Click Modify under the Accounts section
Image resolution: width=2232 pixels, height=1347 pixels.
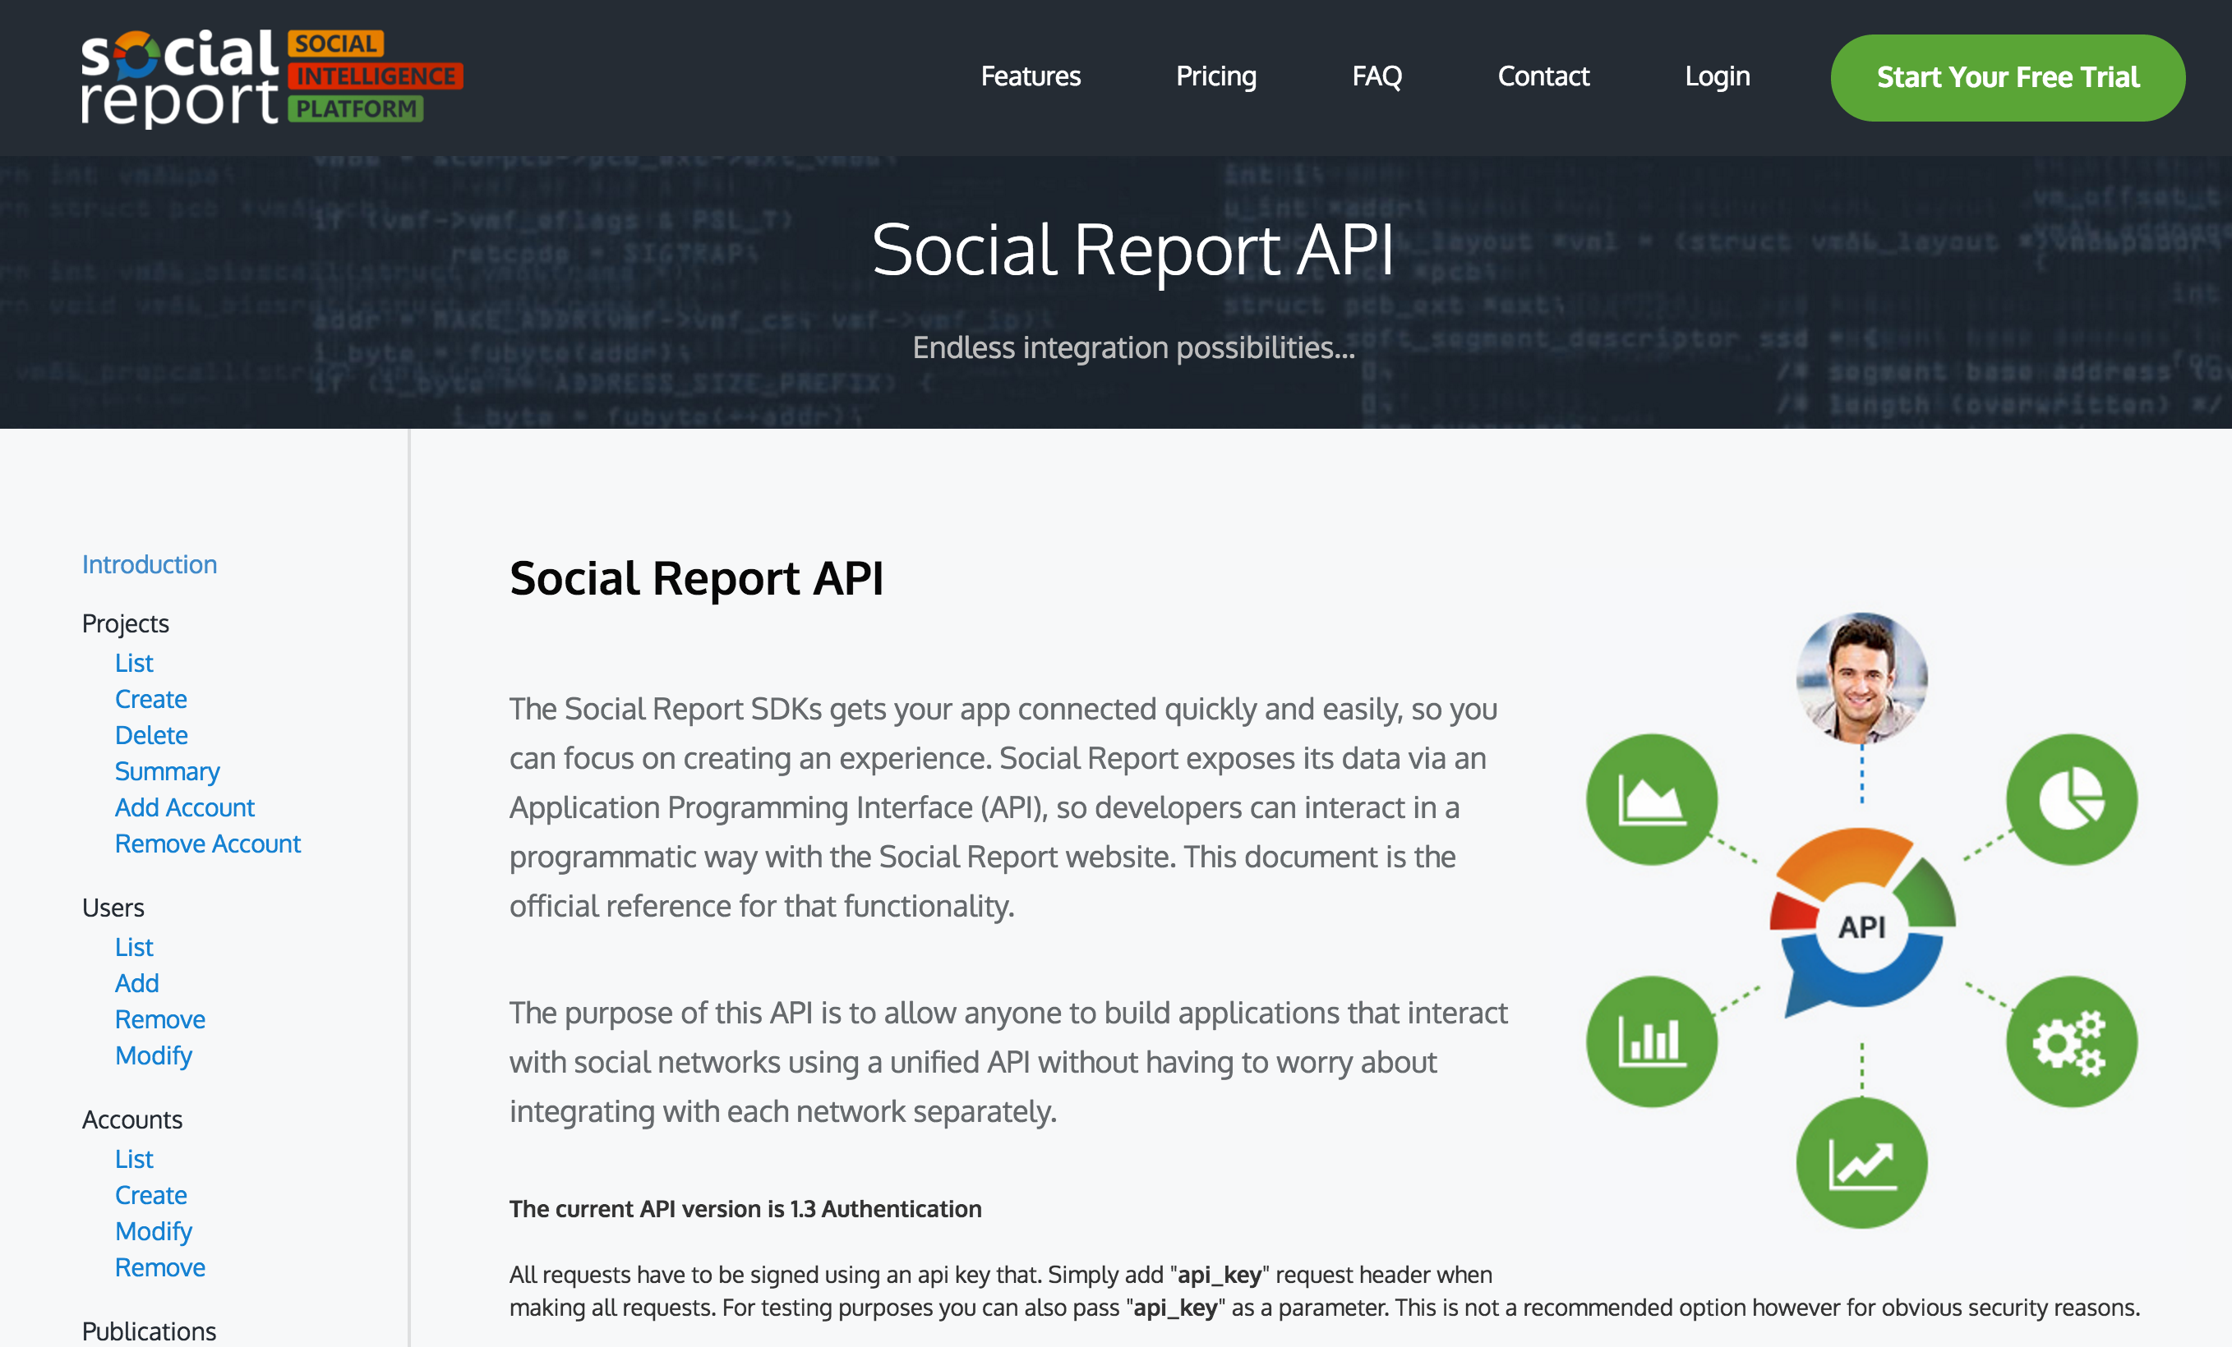153,1231
